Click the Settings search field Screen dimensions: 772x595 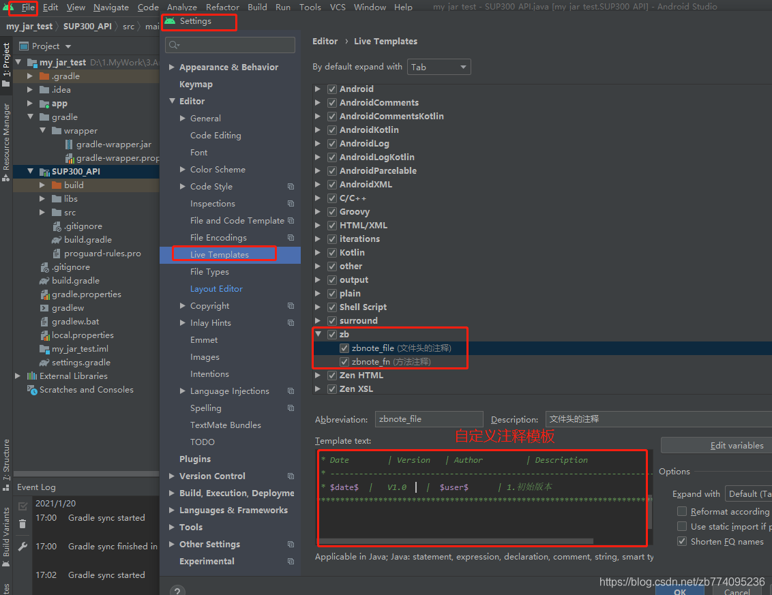tap(230, 45)
